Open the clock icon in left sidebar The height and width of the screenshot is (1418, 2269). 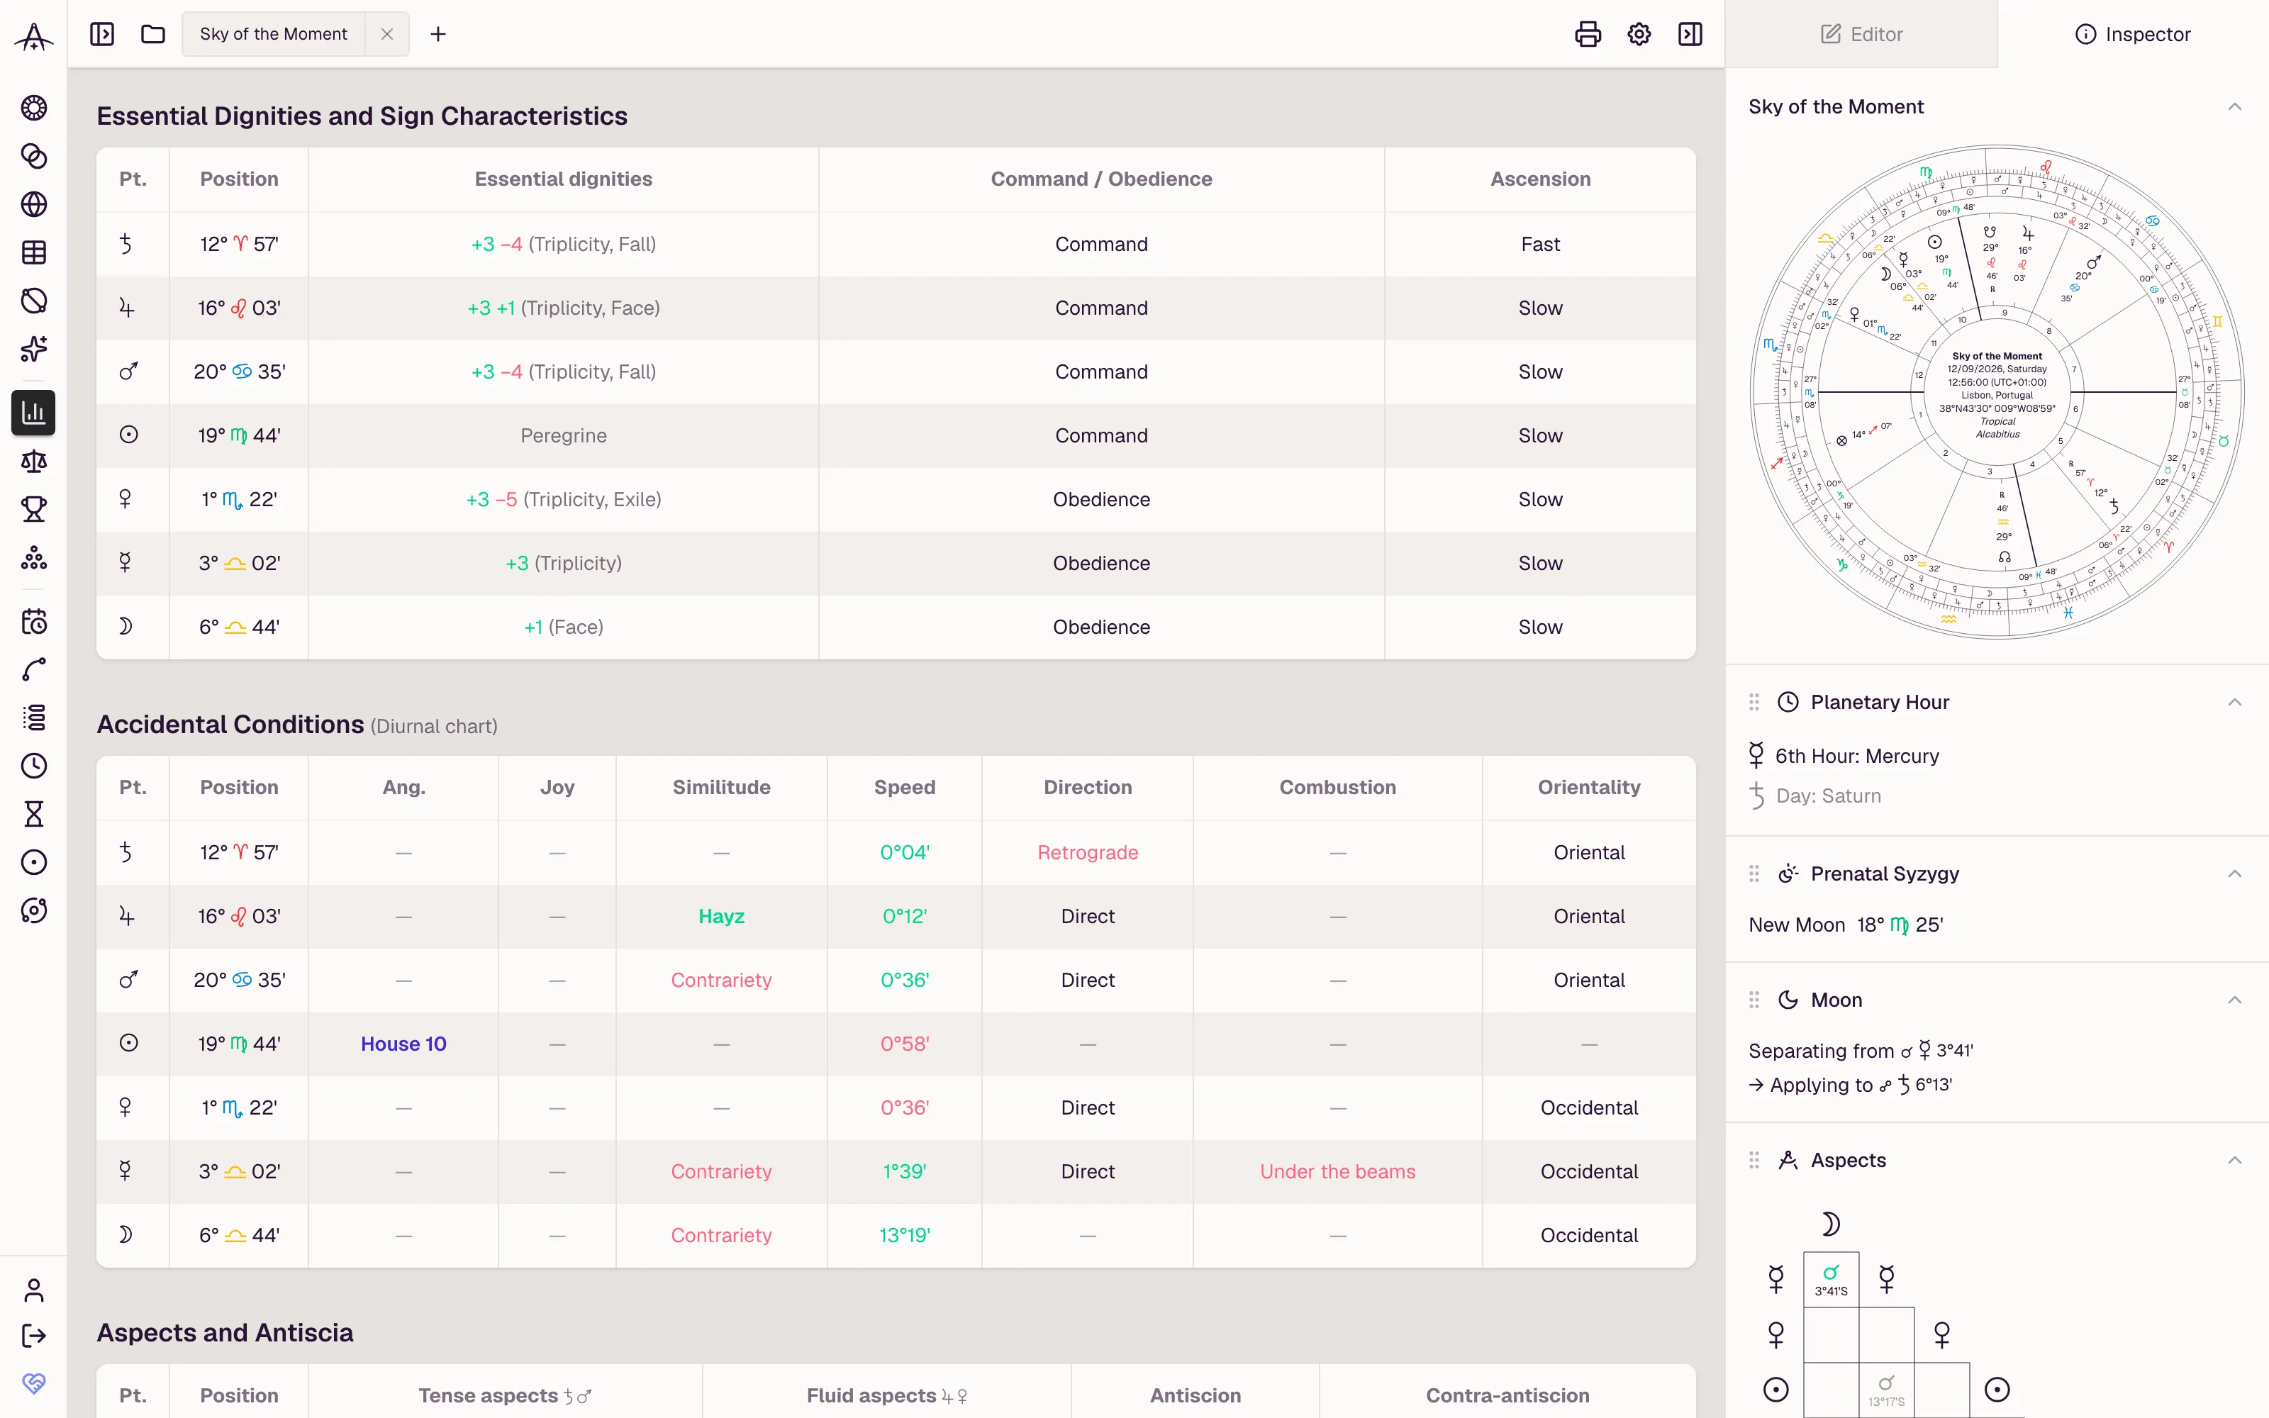34,765
